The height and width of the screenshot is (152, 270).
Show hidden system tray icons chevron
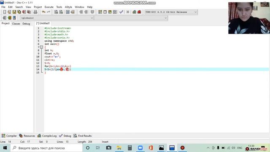tap(208, 148)
